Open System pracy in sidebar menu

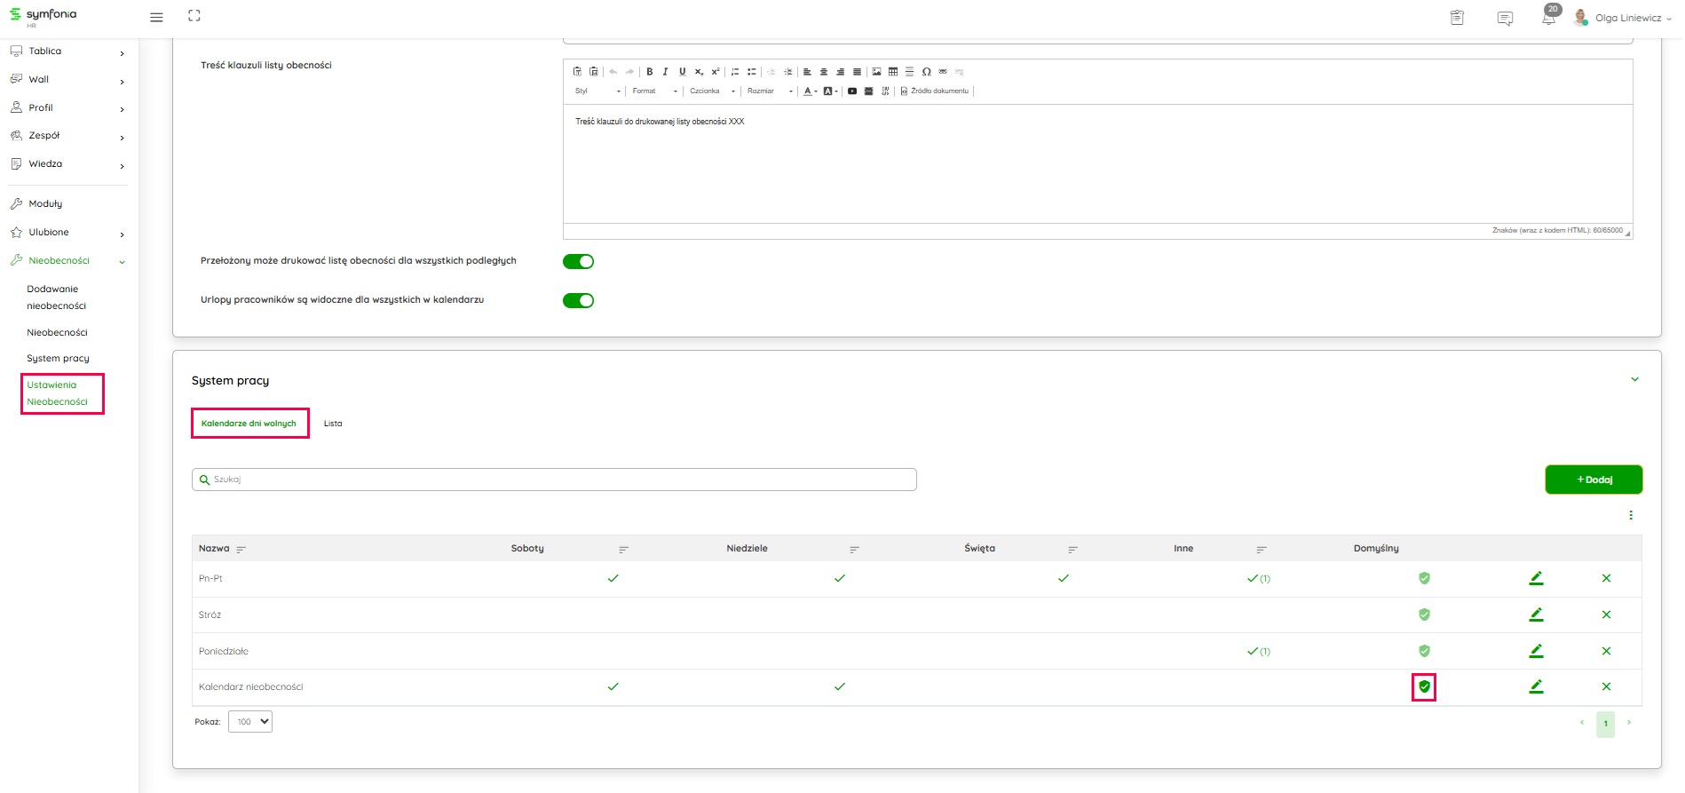[x=58, y=359]
